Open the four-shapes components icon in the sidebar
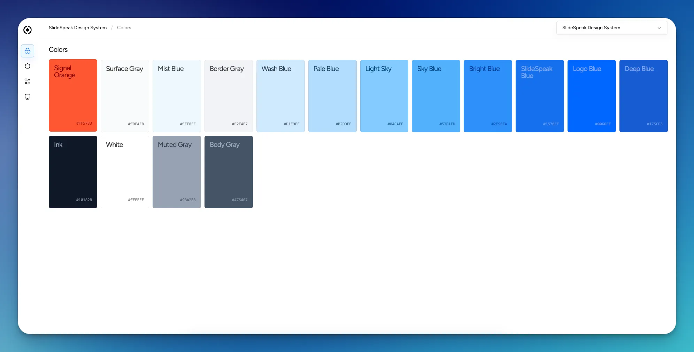 pyautogui.click(x=28, y=81)
